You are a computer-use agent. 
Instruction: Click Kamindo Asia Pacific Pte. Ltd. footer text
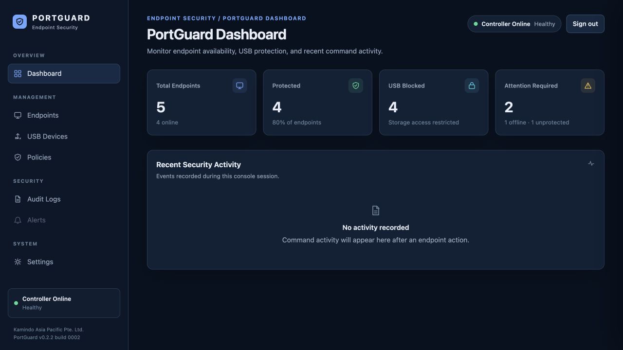(x=49, y=330)
